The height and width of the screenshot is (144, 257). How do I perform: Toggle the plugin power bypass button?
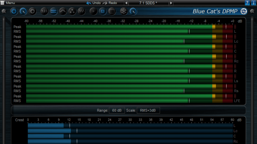14,11
